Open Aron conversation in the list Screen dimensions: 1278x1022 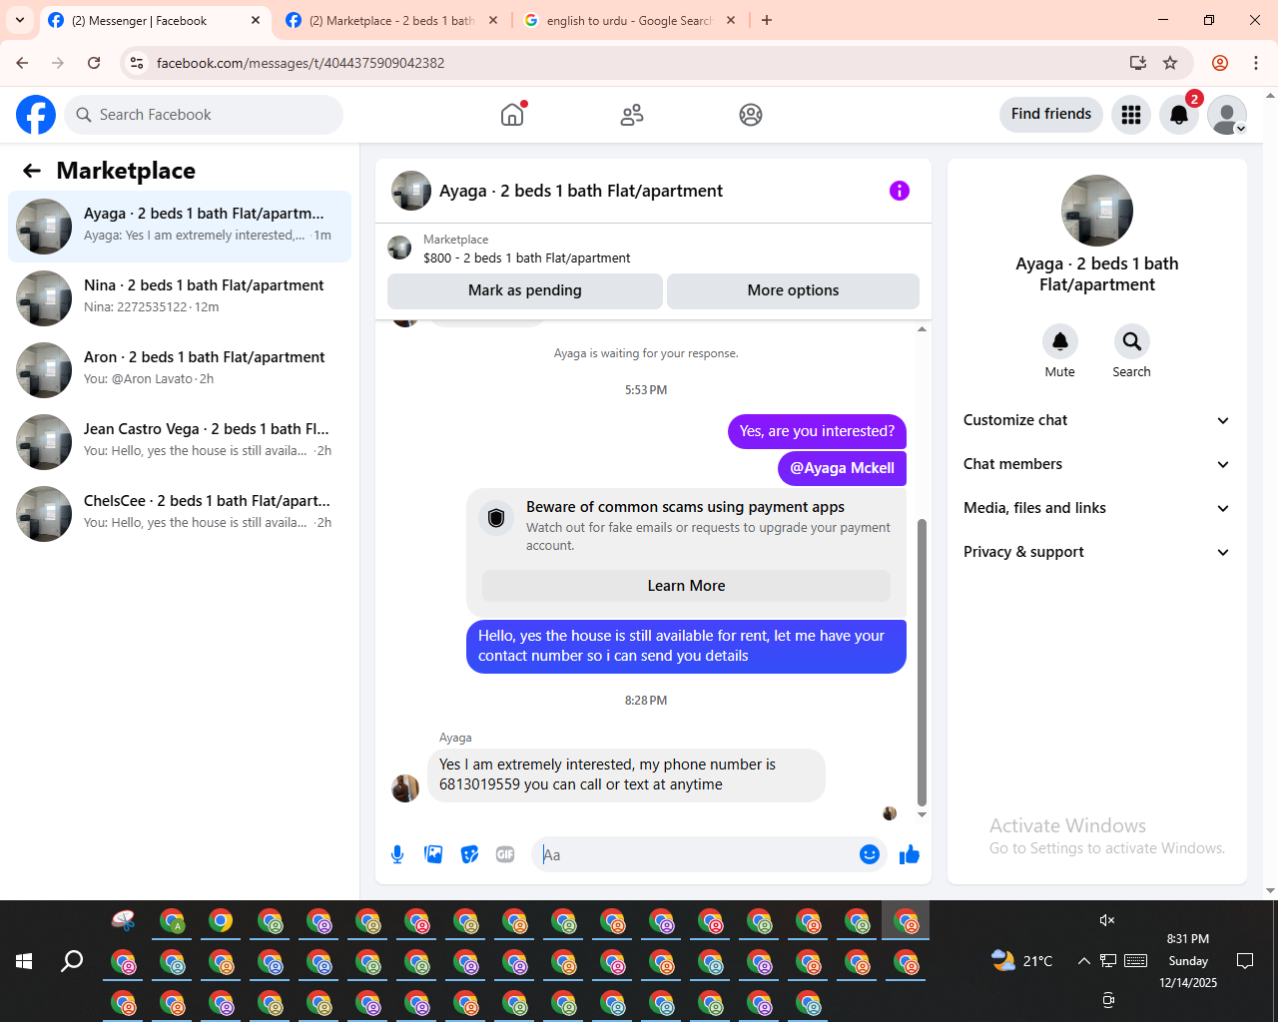[180, 370]
